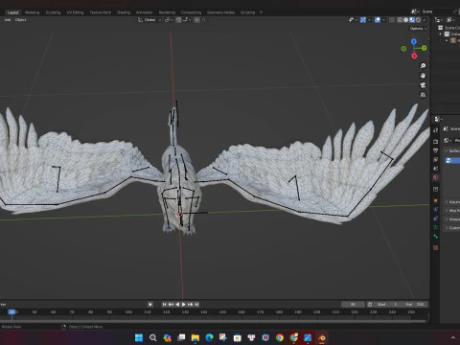The height and width of the screenshot is (345, 460).
Task: Click the Use Nodes blue button
Action: 452,160
